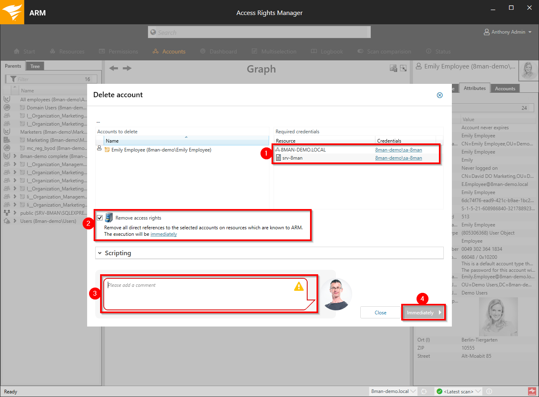
Task: Close the Delete account dialog via X icon
Action: click(x=439, y=95)
